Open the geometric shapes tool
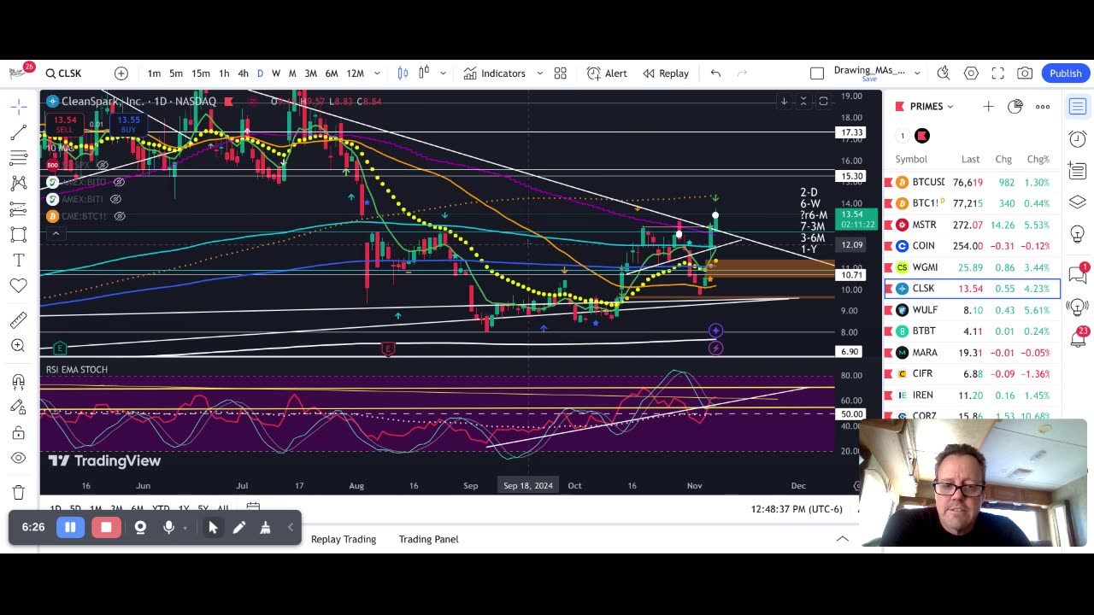The width and height of the screenshot is (1094, 615). click(x=18, y=235)
